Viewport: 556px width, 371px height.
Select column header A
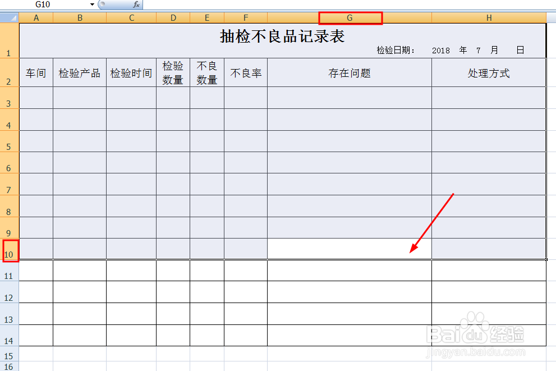pos(36,17)
